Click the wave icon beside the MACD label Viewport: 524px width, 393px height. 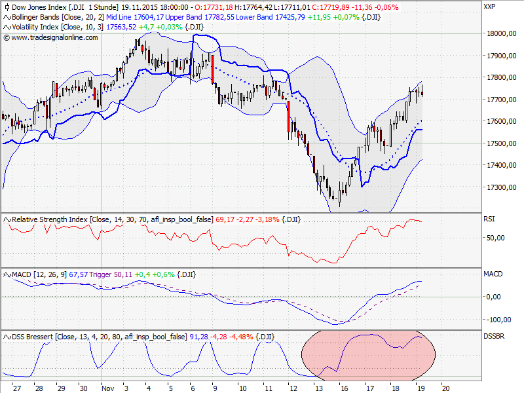pyautogui.click(x=6, y=275)
